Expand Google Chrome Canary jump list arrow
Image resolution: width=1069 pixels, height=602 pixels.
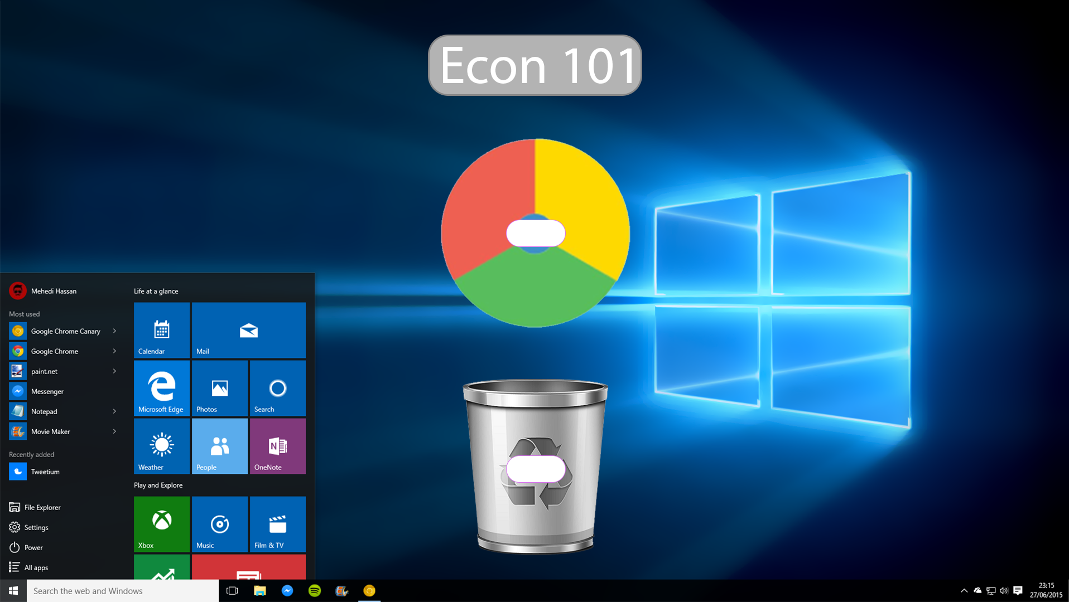pos(114,331)
